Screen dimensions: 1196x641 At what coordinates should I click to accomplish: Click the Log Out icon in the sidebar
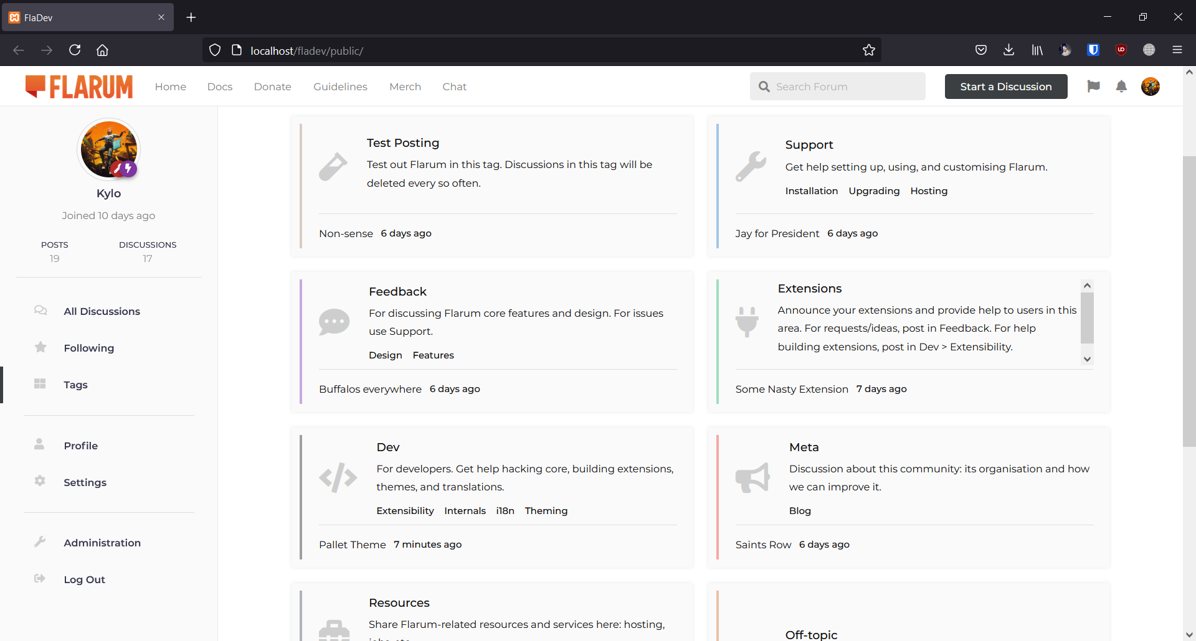tap(40, 579)
